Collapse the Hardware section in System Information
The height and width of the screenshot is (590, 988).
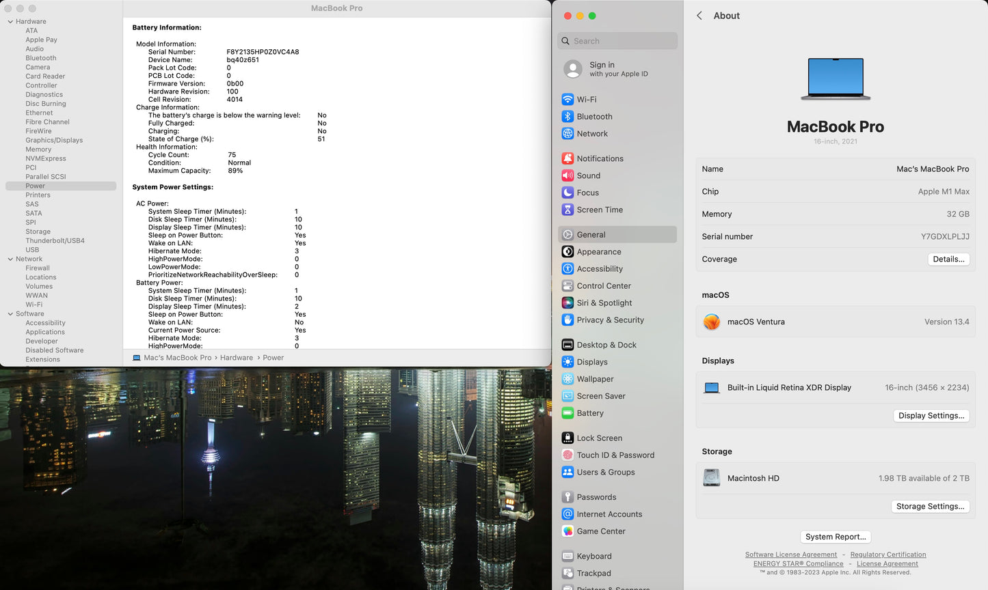click(x=10, y=22)
